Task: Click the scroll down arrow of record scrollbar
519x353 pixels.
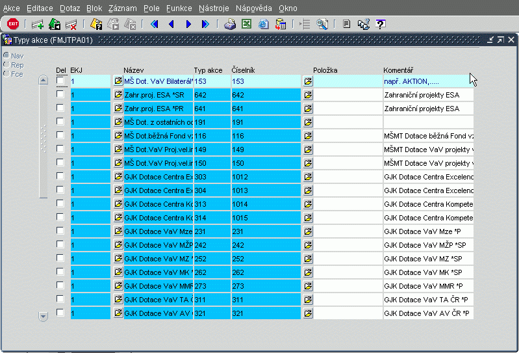Action: (44, 316)
